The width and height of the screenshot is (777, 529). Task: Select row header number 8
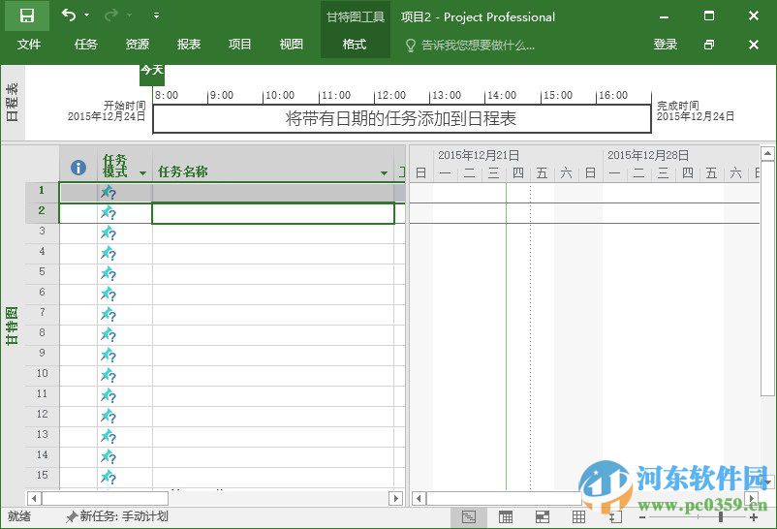click(x=42, y=332)
